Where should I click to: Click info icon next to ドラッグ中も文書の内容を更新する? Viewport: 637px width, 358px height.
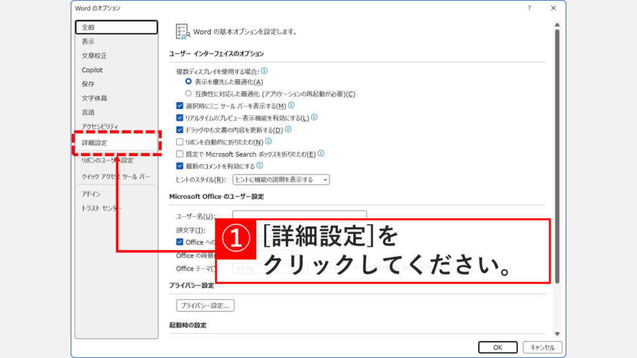[x=288, y=129]
